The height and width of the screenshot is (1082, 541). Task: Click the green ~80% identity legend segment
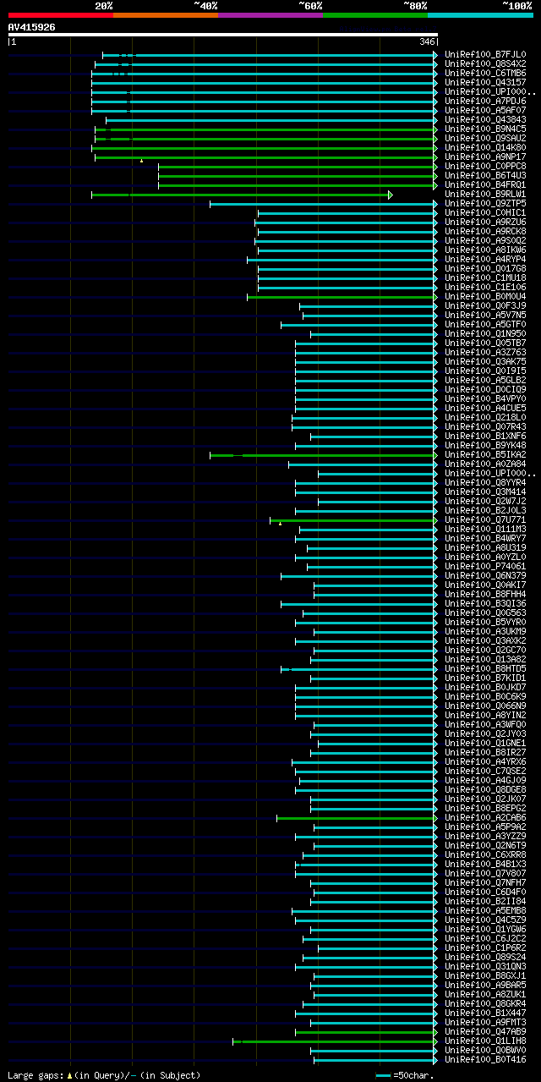pos(375,15)
